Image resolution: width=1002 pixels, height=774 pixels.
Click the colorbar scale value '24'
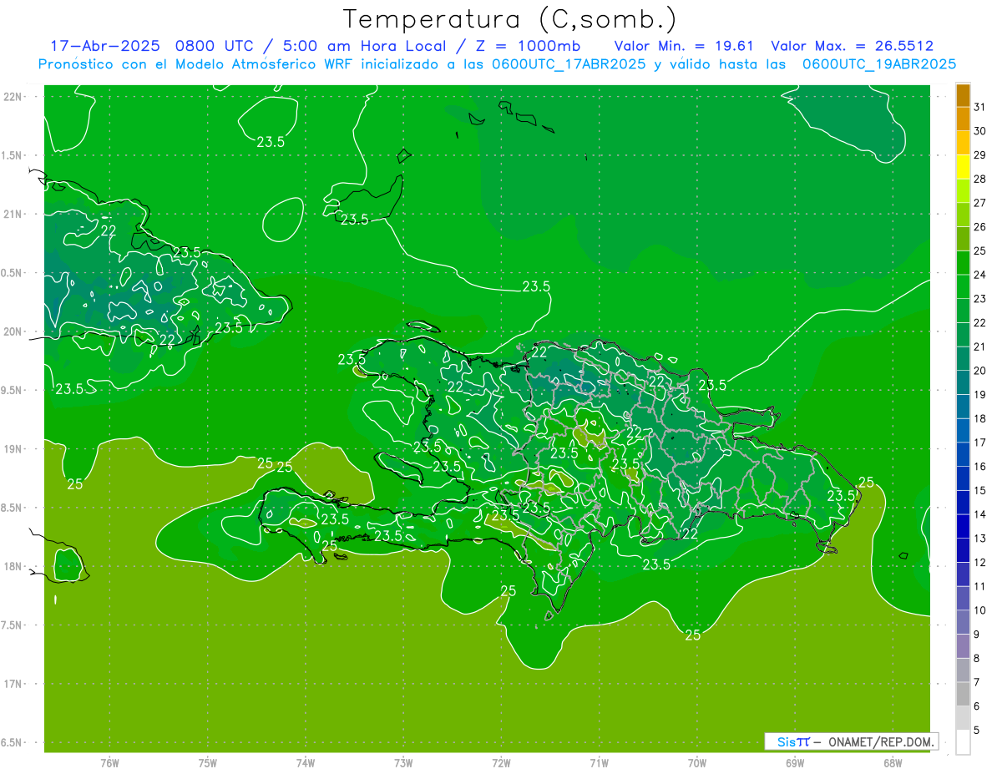click(980, 275)
